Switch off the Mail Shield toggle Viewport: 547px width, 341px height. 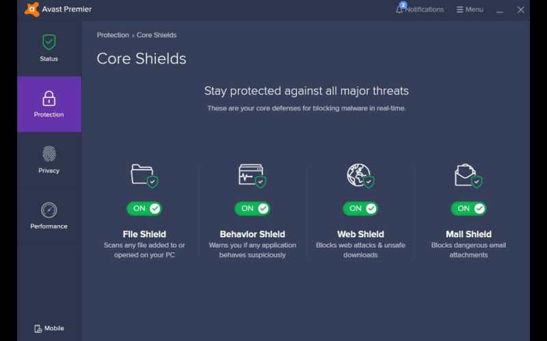(468, 208)
